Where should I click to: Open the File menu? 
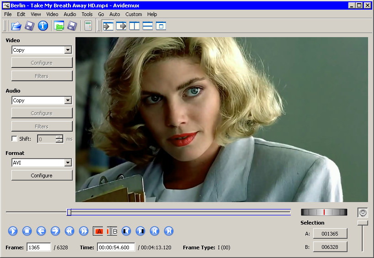[x=8, y=14]
